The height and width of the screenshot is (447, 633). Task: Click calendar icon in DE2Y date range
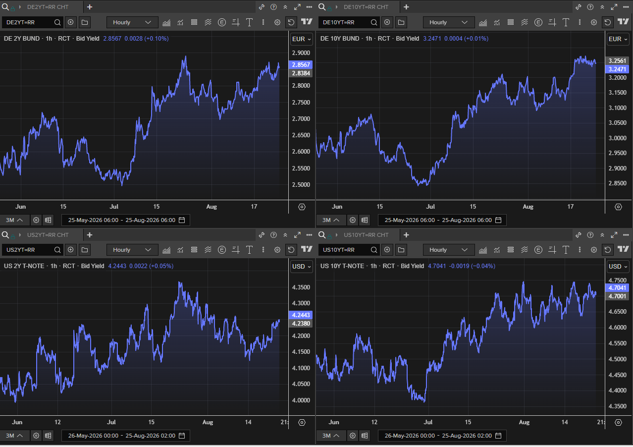182,220
